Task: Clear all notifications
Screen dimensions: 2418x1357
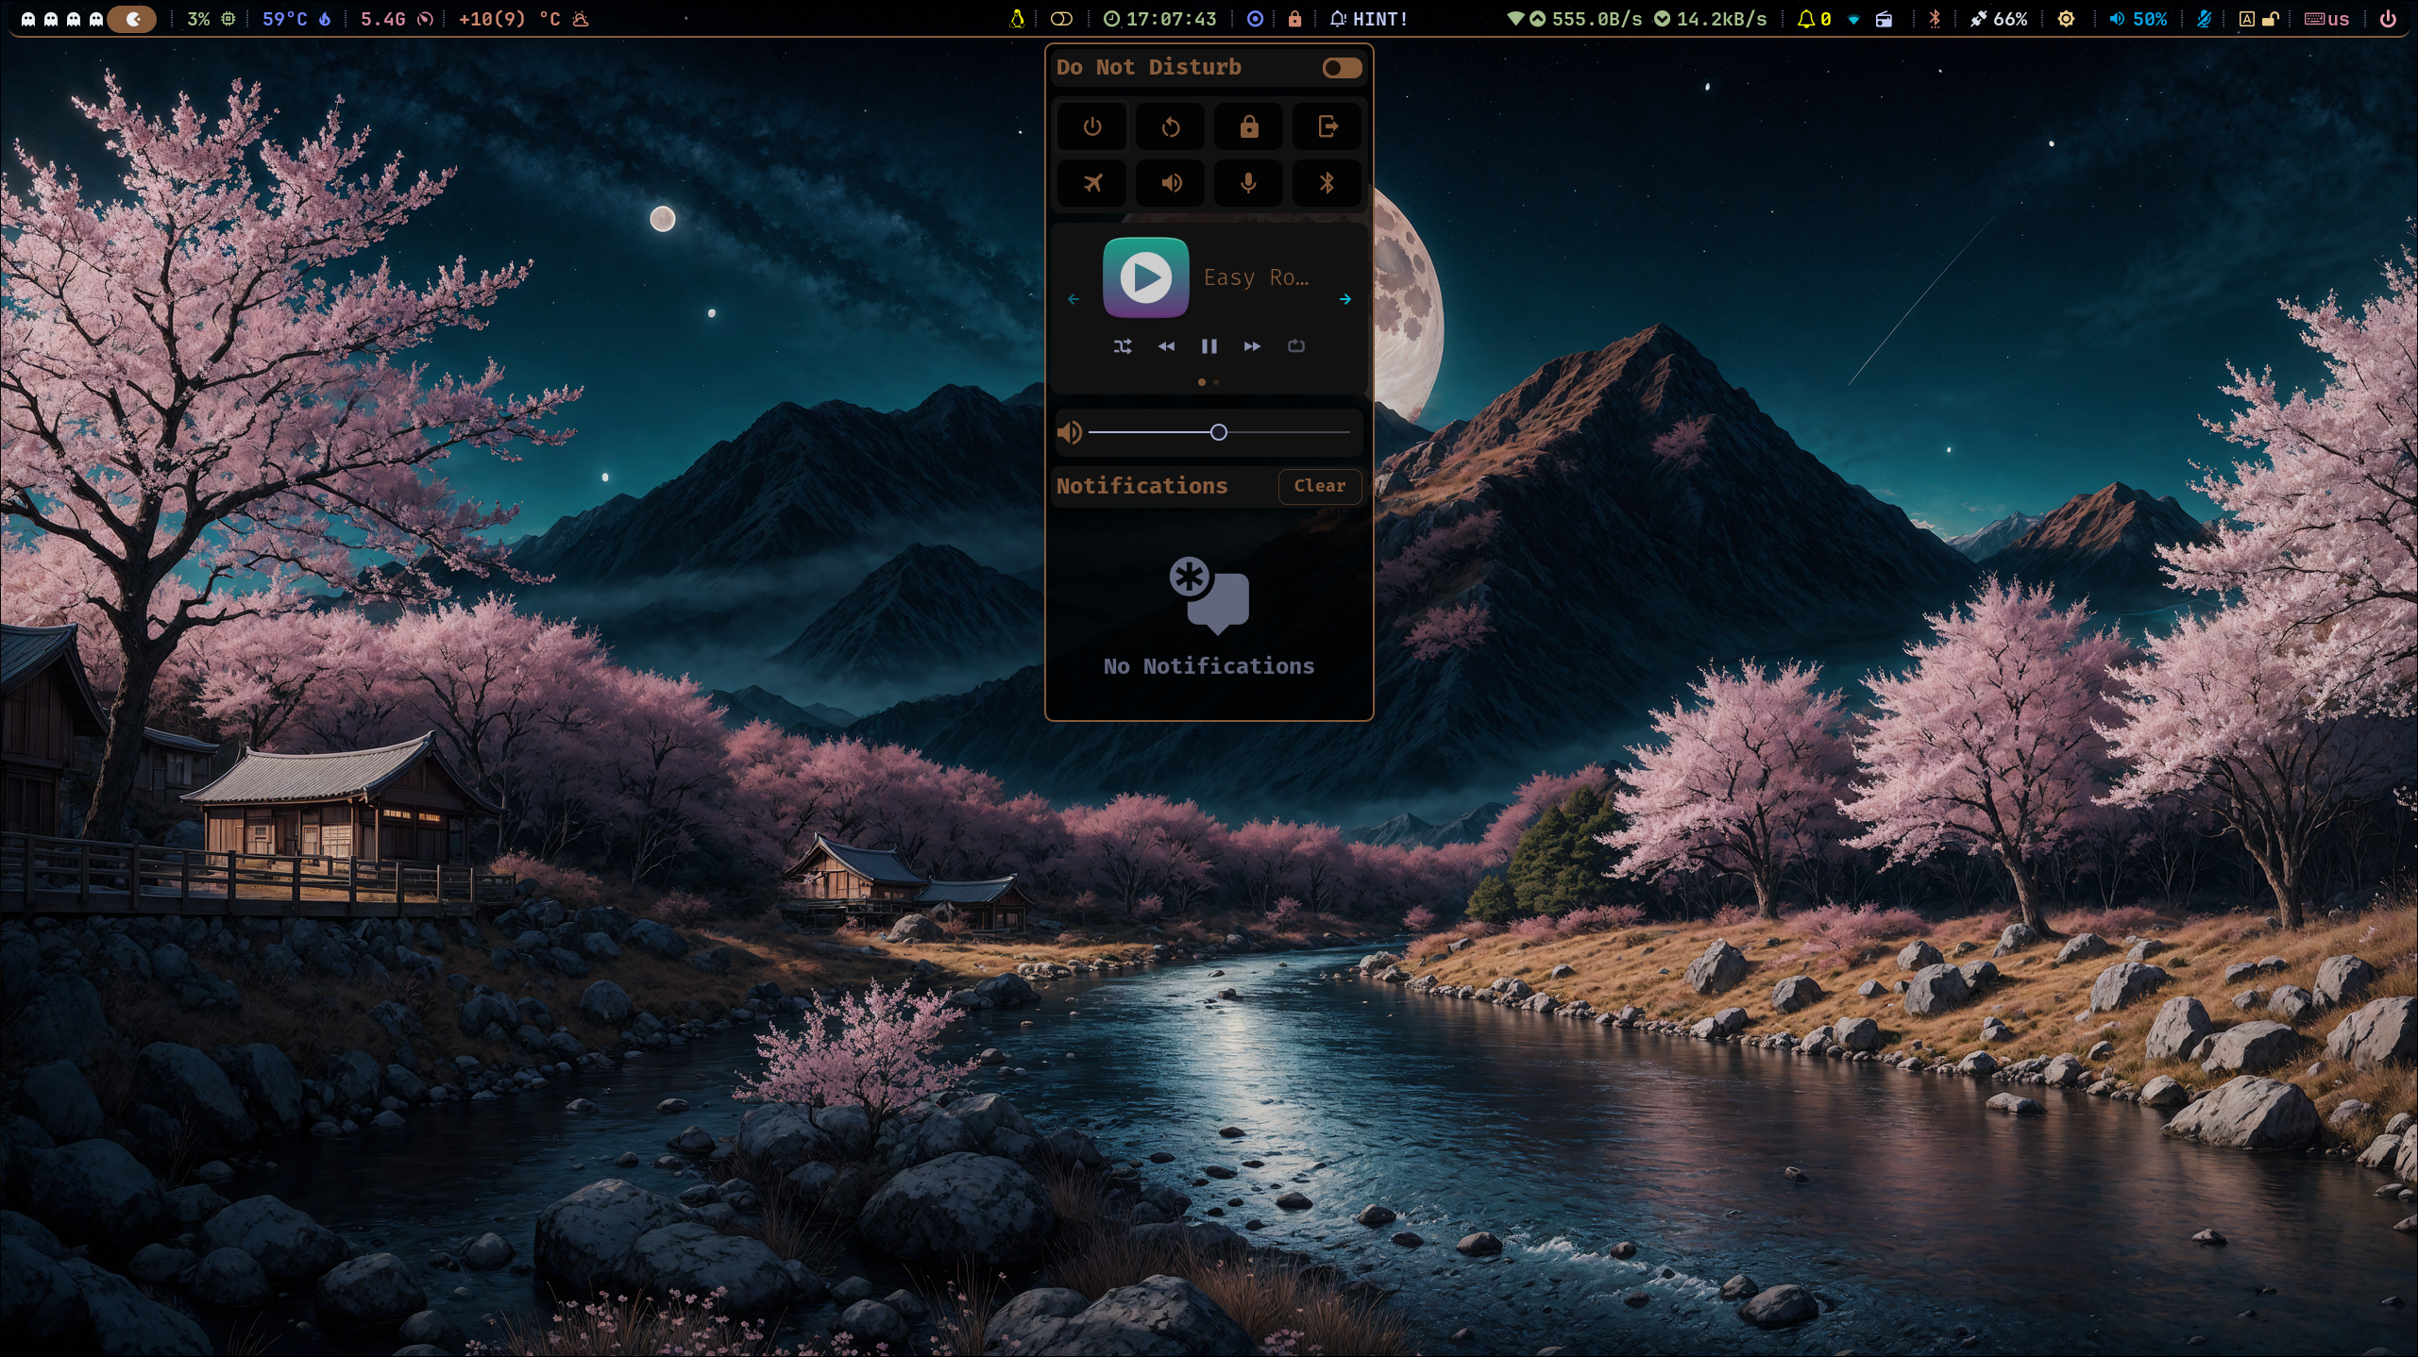Action: (1319, 486)
